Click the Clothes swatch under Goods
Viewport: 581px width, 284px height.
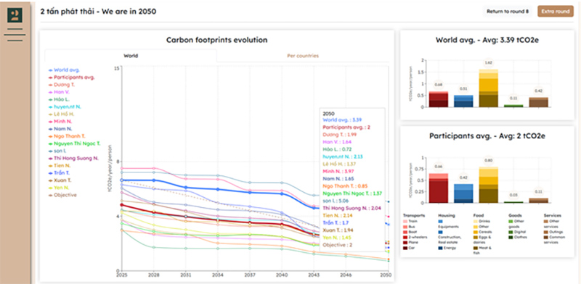point(511,237)
